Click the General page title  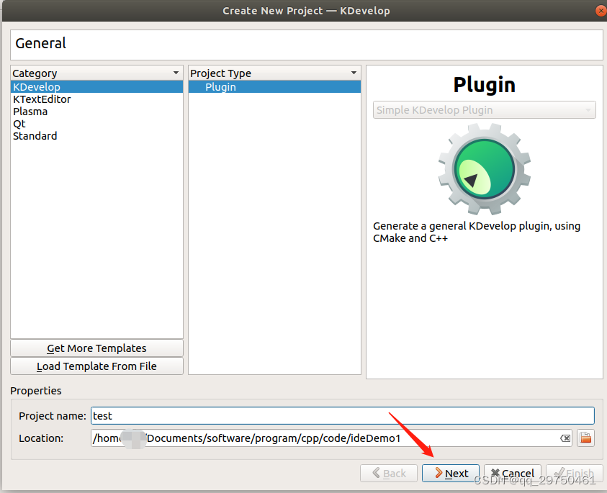tap(40, 43)
